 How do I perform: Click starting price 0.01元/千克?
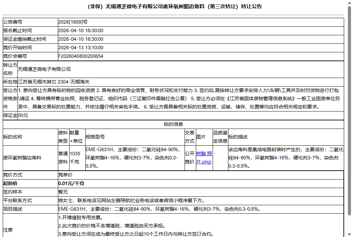point(71,183)
